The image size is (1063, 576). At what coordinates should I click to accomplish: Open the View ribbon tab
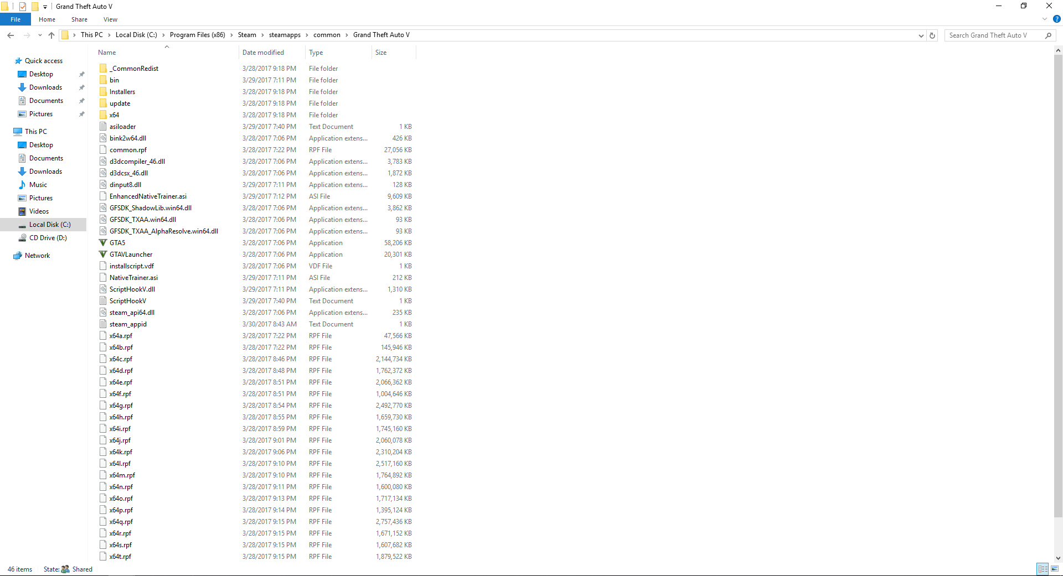coord(110,19)
